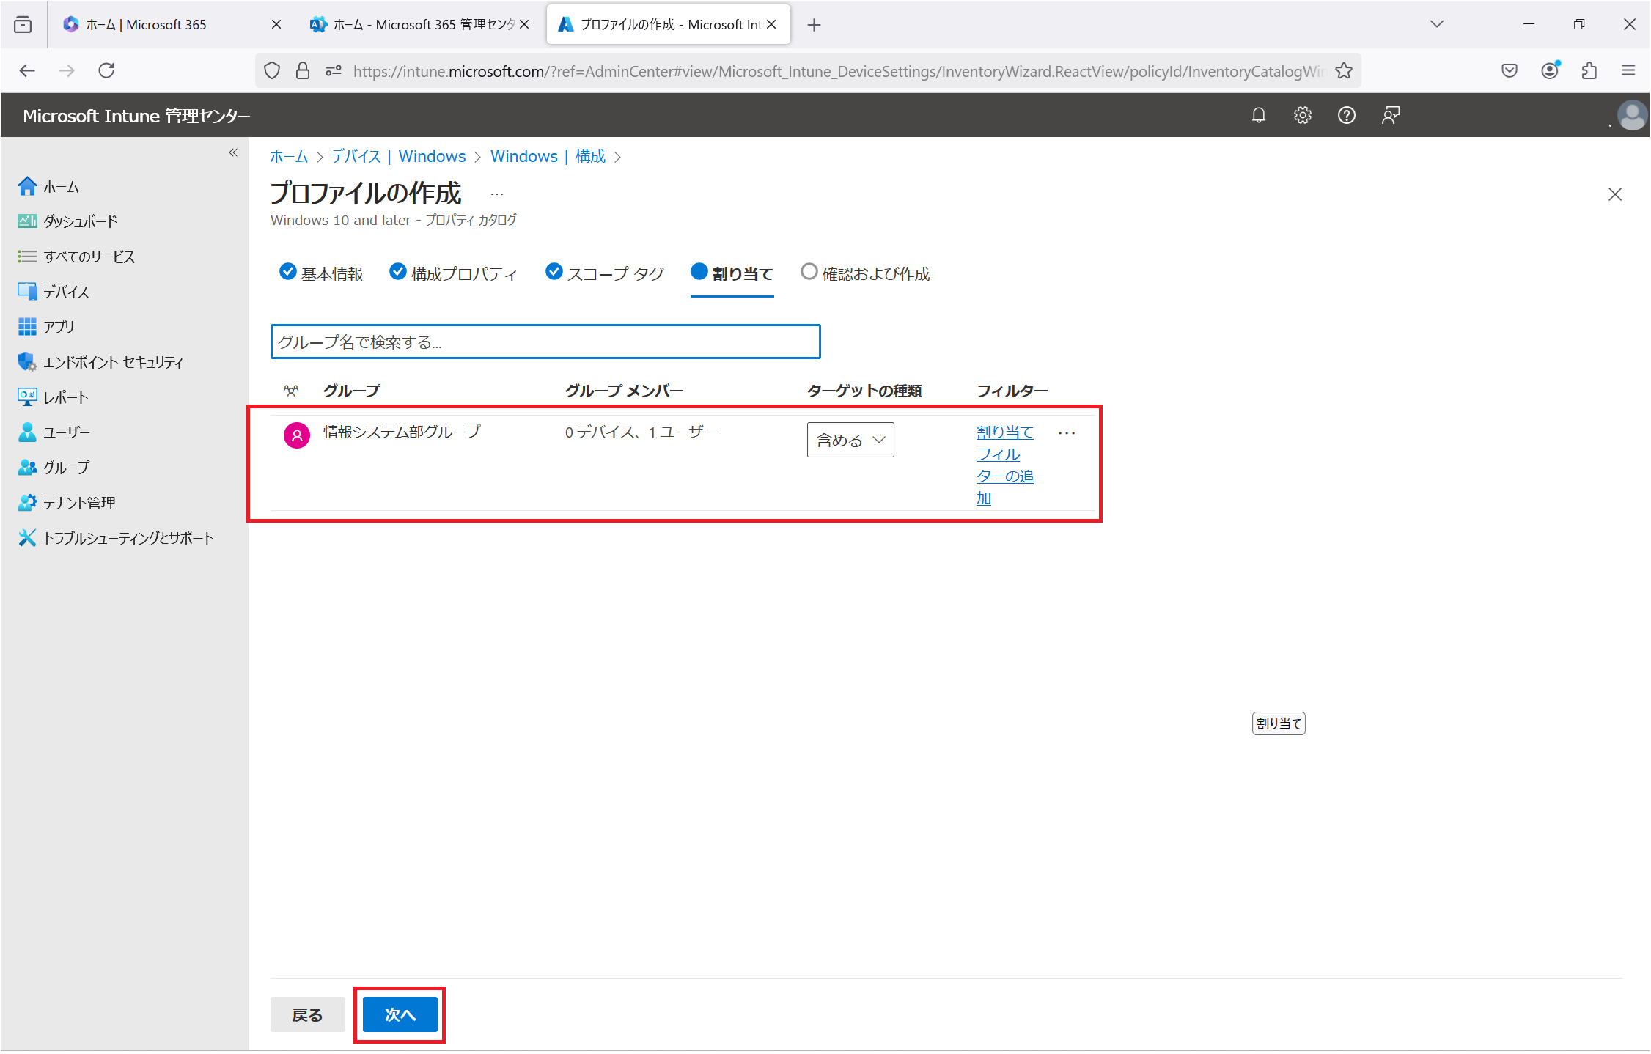The height and width of the screenshot is (1054, 1651).
Task: Open ダッシュボード from the sidebar
Action: pyautogui.click(x=80, y=221)
